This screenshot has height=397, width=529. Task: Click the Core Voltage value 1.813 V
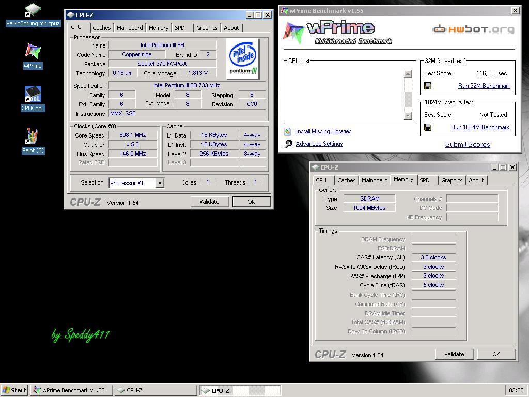(x=198, y=73)
